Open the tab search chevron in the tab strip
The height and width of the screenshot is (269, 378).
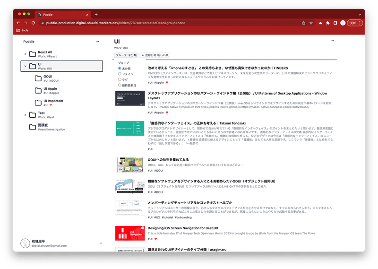point(360,15)
